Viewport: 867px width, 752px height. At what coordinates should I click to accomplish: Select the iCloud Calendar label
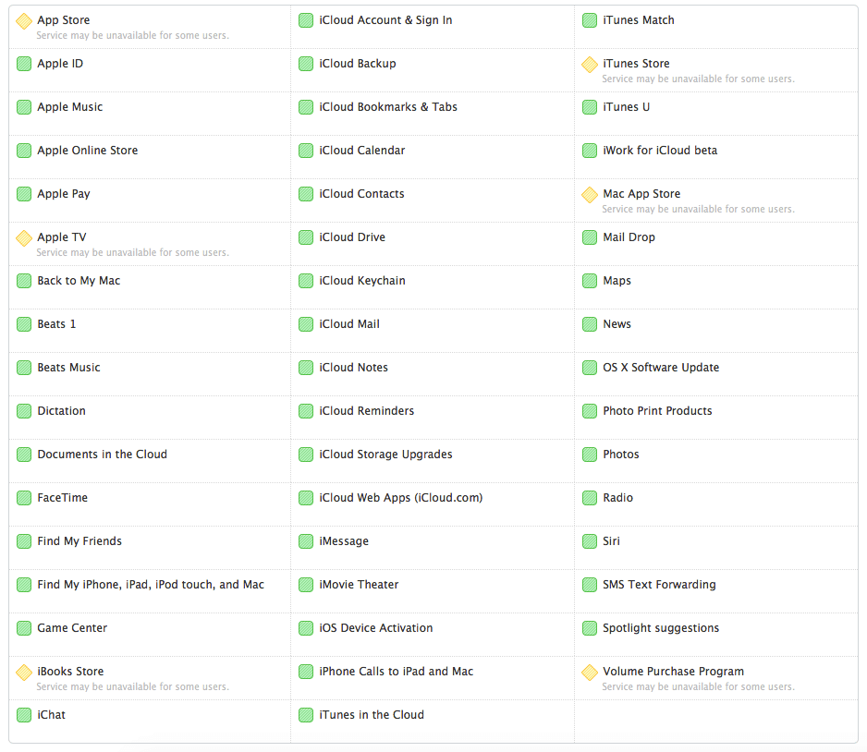pyautogui.click(x=361, y=151)
